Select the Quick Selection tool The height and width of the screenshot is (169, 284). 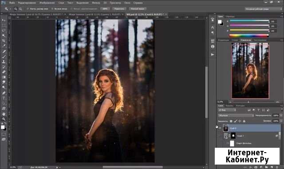(4, 35)
